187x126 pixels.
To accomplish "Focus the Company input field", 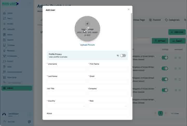I will point(108,94).
